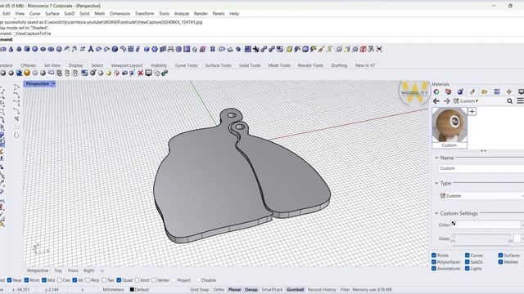Image resolution: width=524 pixels, height=294 pixels.
Task: Click the golden Rendered display mode sphere
Action: pos(27,73)
